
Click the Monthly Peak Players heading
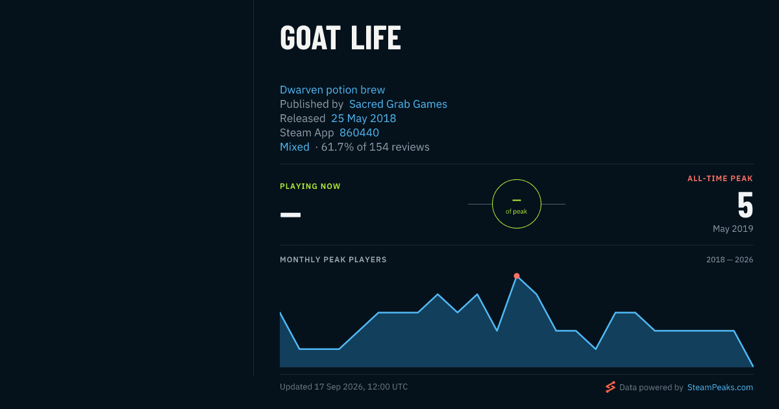[x=333, y=260]
